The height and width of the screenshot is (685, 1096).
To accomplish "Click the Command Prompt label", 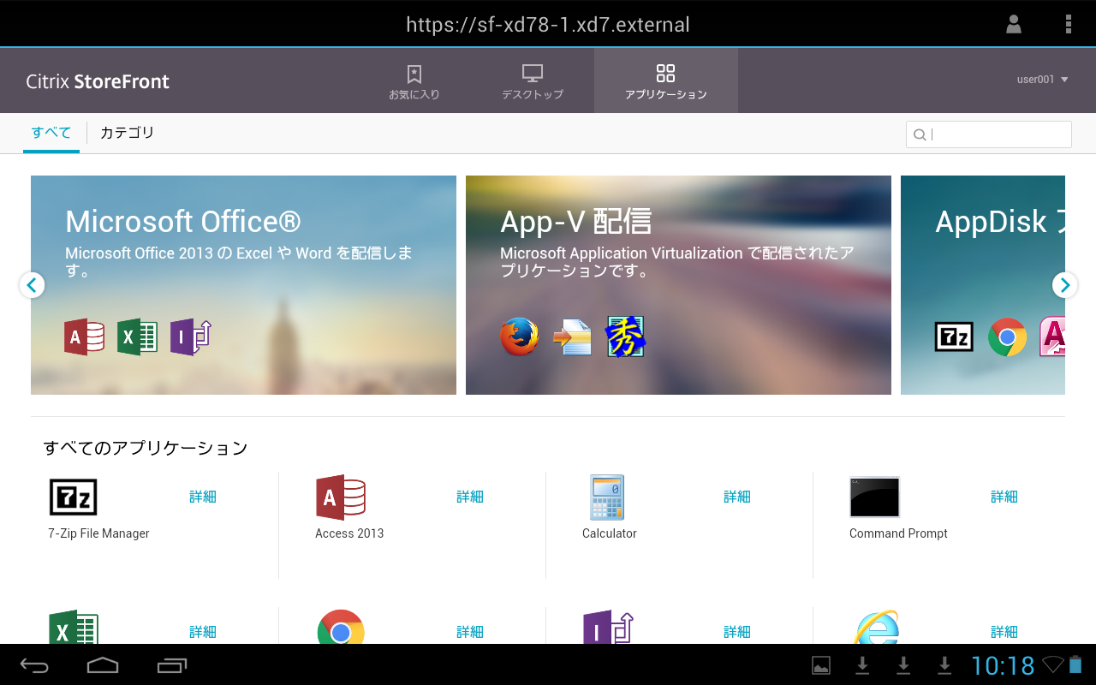I will click(x=898, y=533).
